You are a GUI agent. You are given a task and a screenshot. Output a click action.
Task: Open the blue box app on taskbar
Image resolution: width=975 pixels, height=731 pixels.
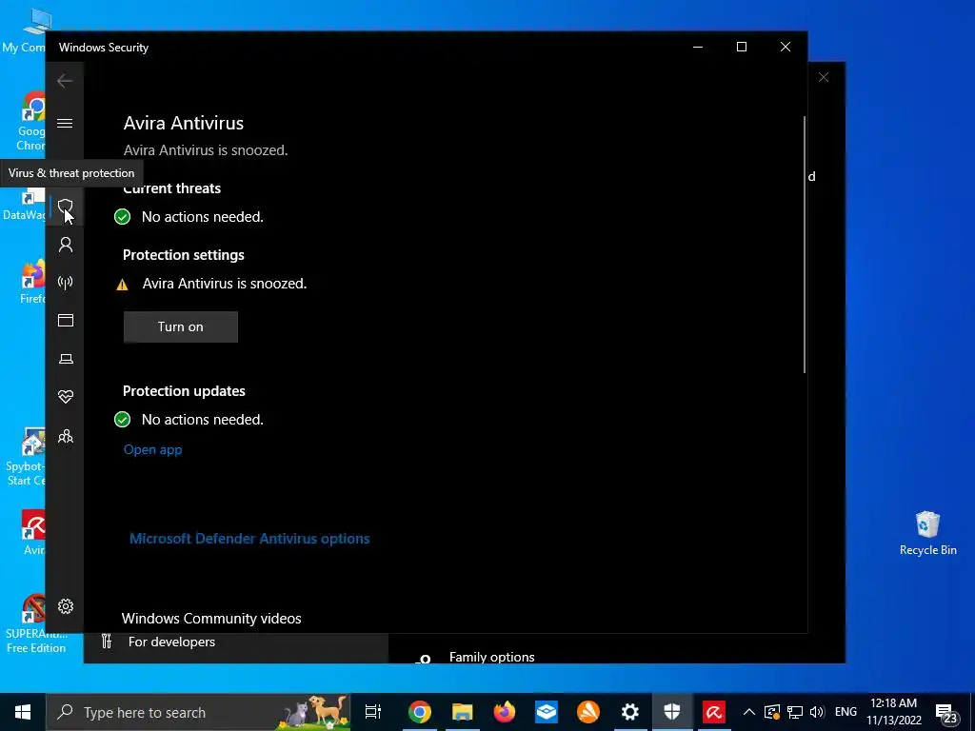pos(546,712)
